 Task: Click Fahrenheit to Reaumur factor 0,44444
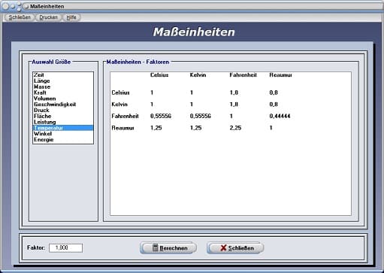click(280, 116)
